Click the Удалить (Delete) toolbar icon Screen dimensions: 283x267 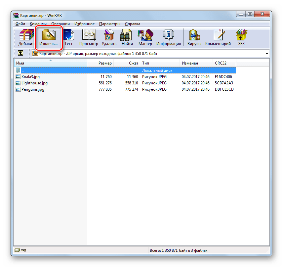pyautogui.click(x=109, y=37)
